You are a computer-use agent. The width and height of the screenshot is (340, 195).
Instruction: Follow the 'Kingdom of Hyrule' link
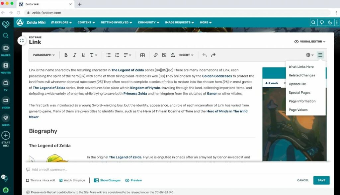(x=145, y=88)
